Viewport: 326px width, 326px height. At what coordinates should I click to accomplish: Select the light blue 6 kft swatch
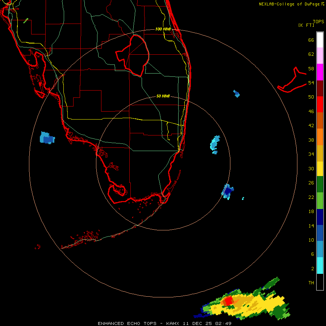320,249
